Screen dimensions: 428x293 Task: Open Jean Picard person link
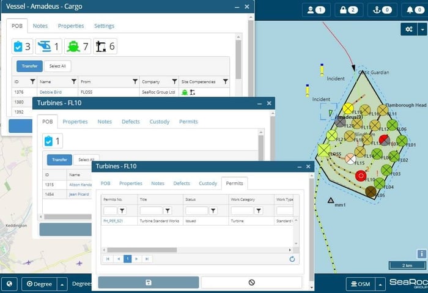click(x=79, y=194)
